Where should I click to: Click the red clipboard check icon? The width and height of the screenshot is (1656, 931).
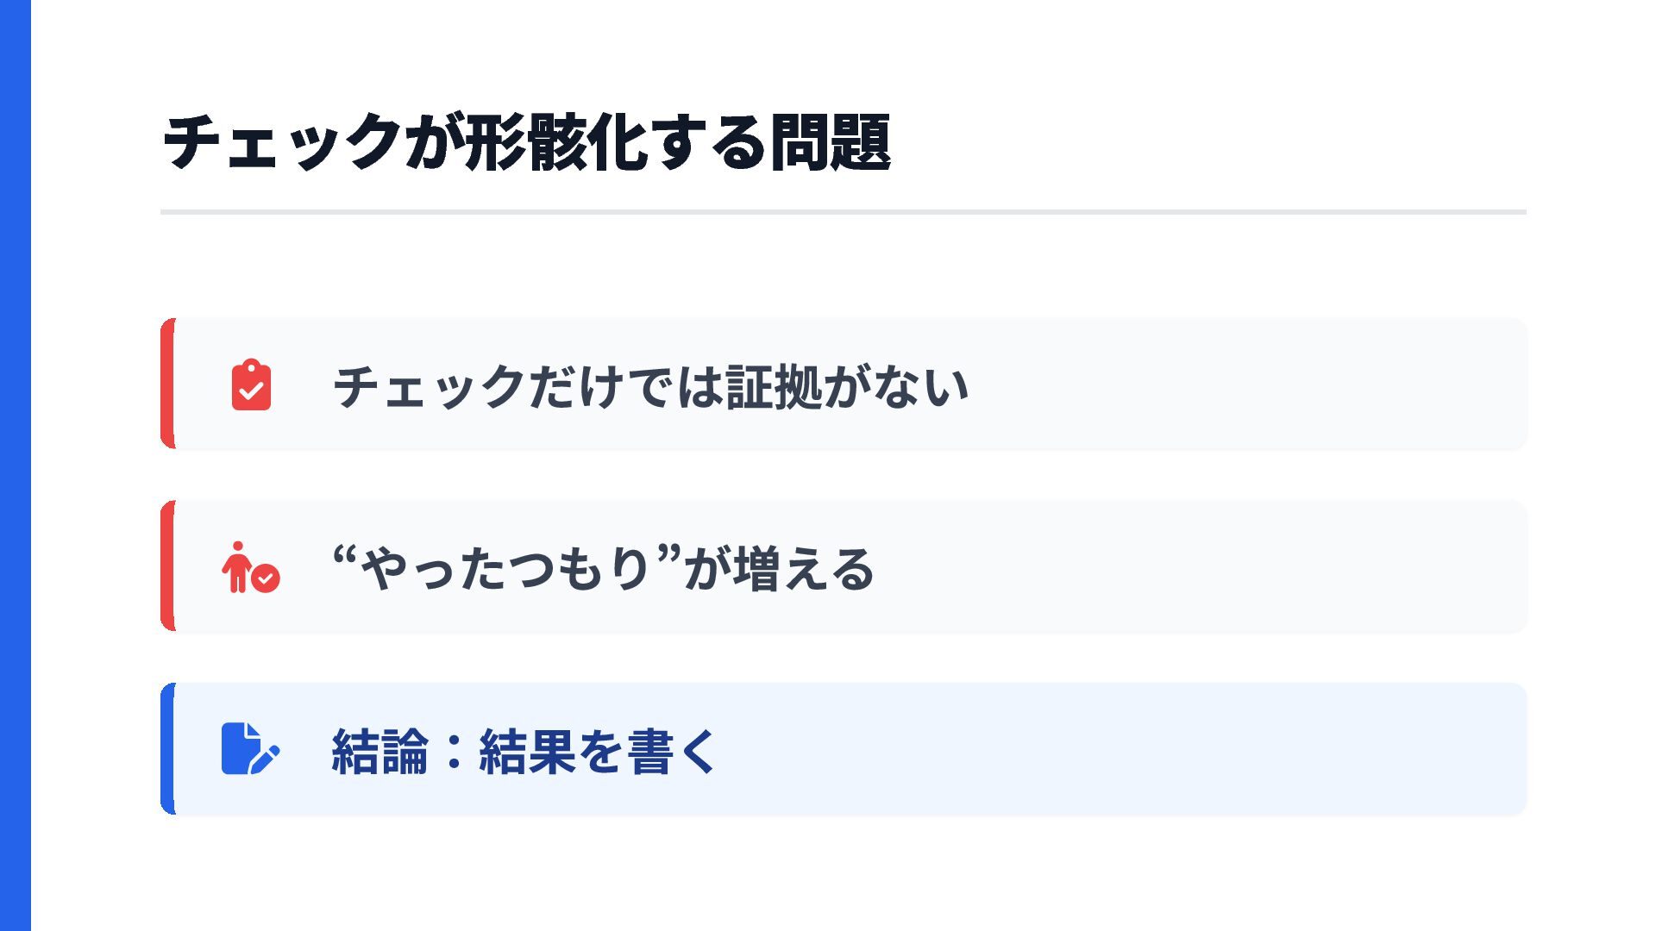coord(251,384)
